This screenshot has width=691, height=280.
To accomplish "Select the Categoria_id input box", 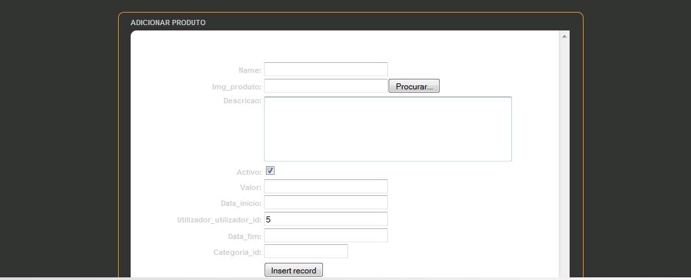I will [x=306, y=252].
